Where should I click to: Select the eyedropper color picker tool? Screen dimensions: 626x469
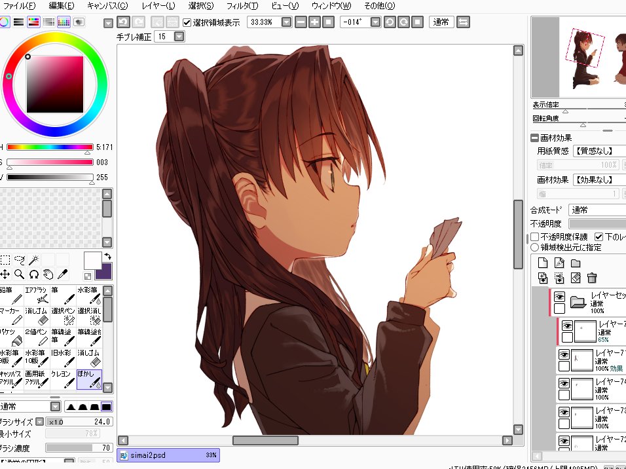click(x=63, y=274)
